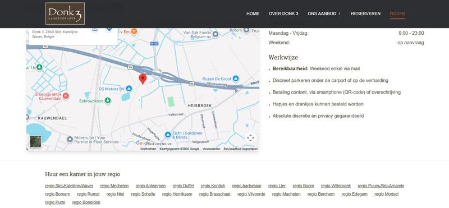Open regio Aartselaar link
449x208 pixels.
246,186
